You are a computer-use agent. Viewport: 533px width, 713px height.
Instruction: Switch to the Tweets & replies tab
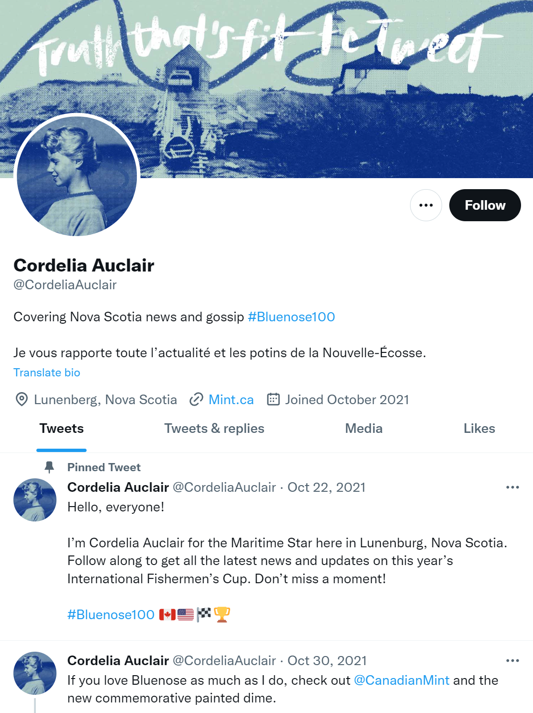[x=214, y=429]
